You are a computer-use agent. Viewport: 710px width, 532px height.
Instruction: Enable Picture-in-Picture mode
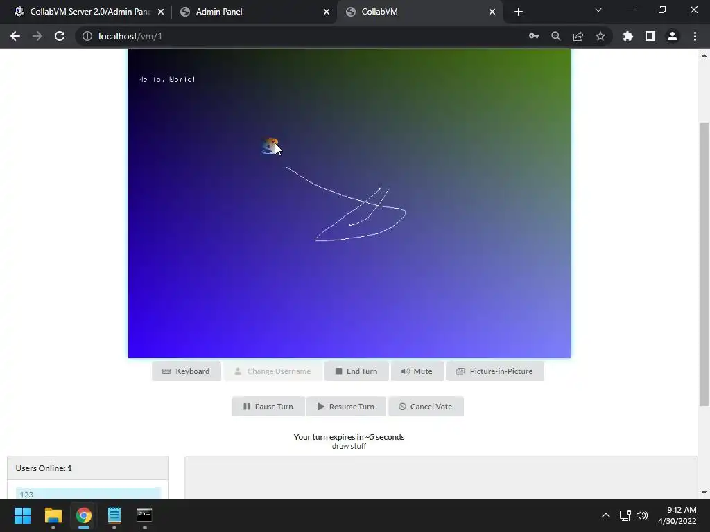tap(494, 371)
